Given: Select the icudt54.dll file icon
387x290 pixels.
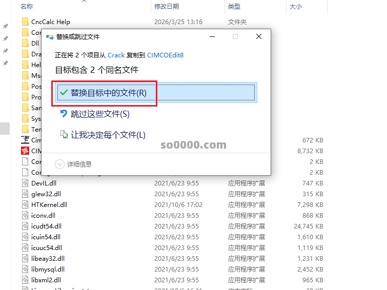Looking at the screenshot, I should coord(25,226).
